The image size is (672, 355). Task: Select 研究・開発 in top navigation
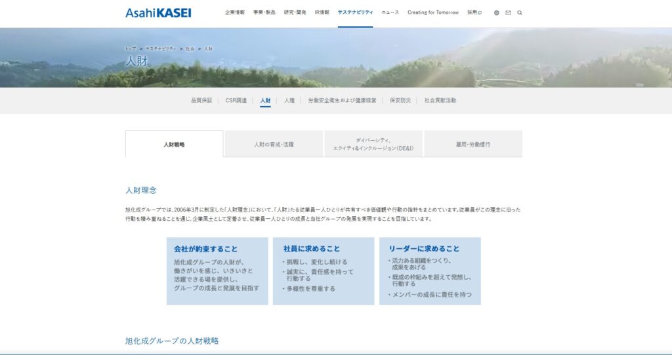tap(295, 12)
